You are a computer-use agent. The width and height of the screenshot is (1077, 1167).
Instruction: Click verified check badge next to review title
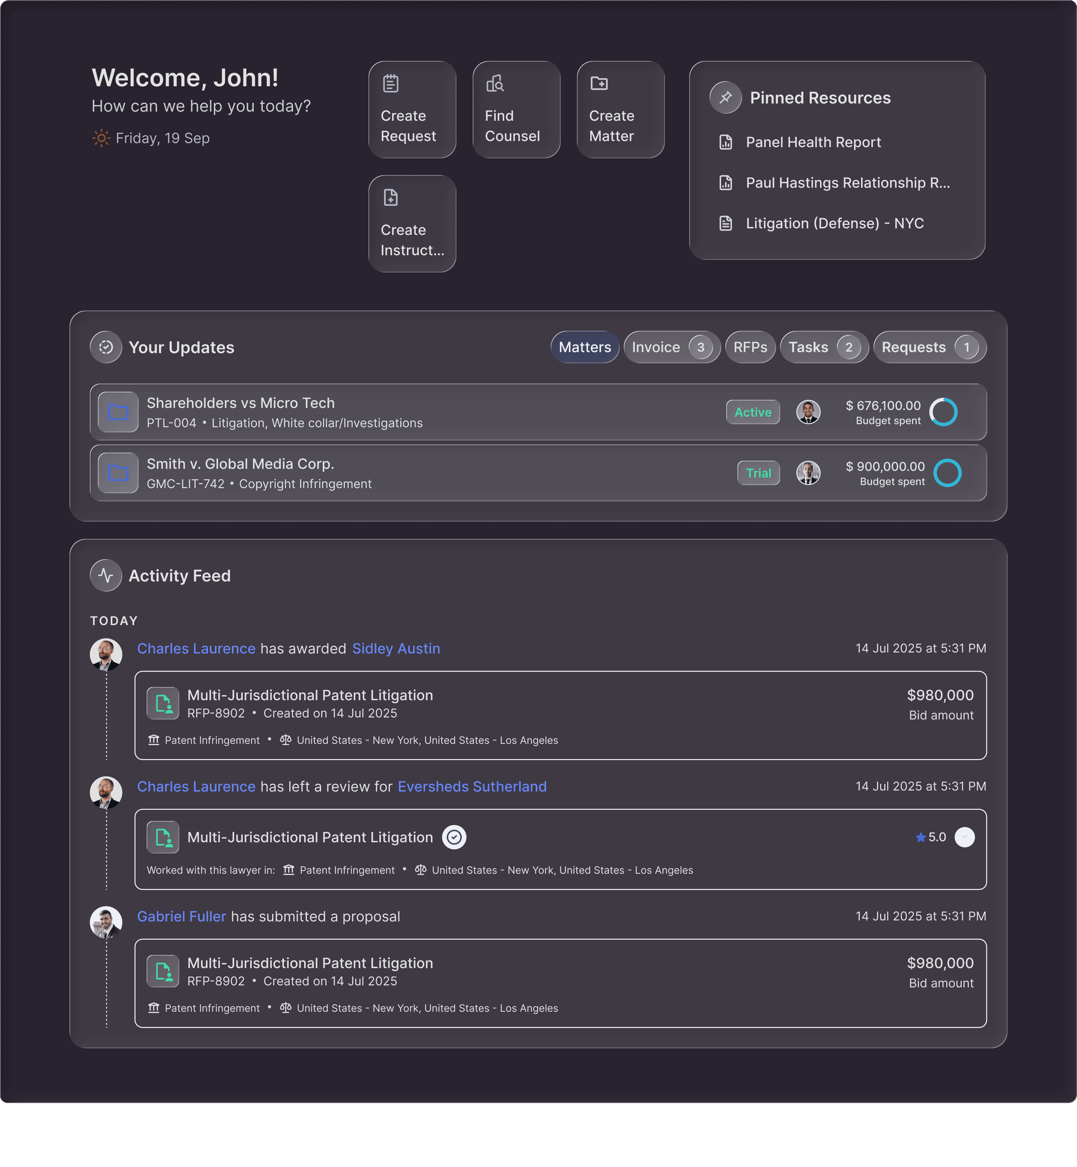point(454,837)
